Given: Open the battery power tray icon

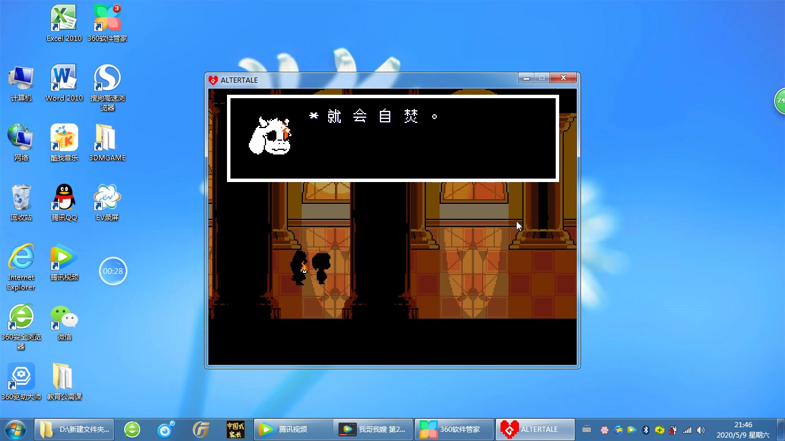Looking at the screenshot, I should click(673, 430).
